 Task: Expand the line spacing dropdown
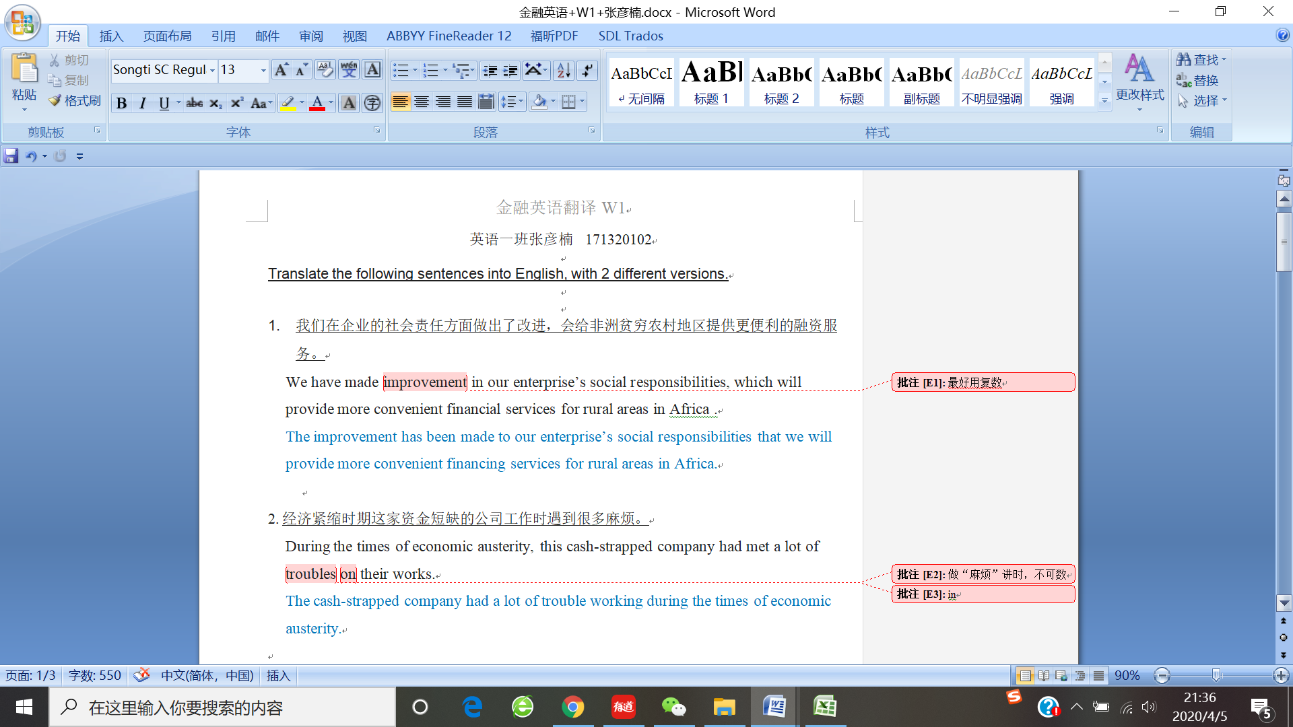pos(521,102)
